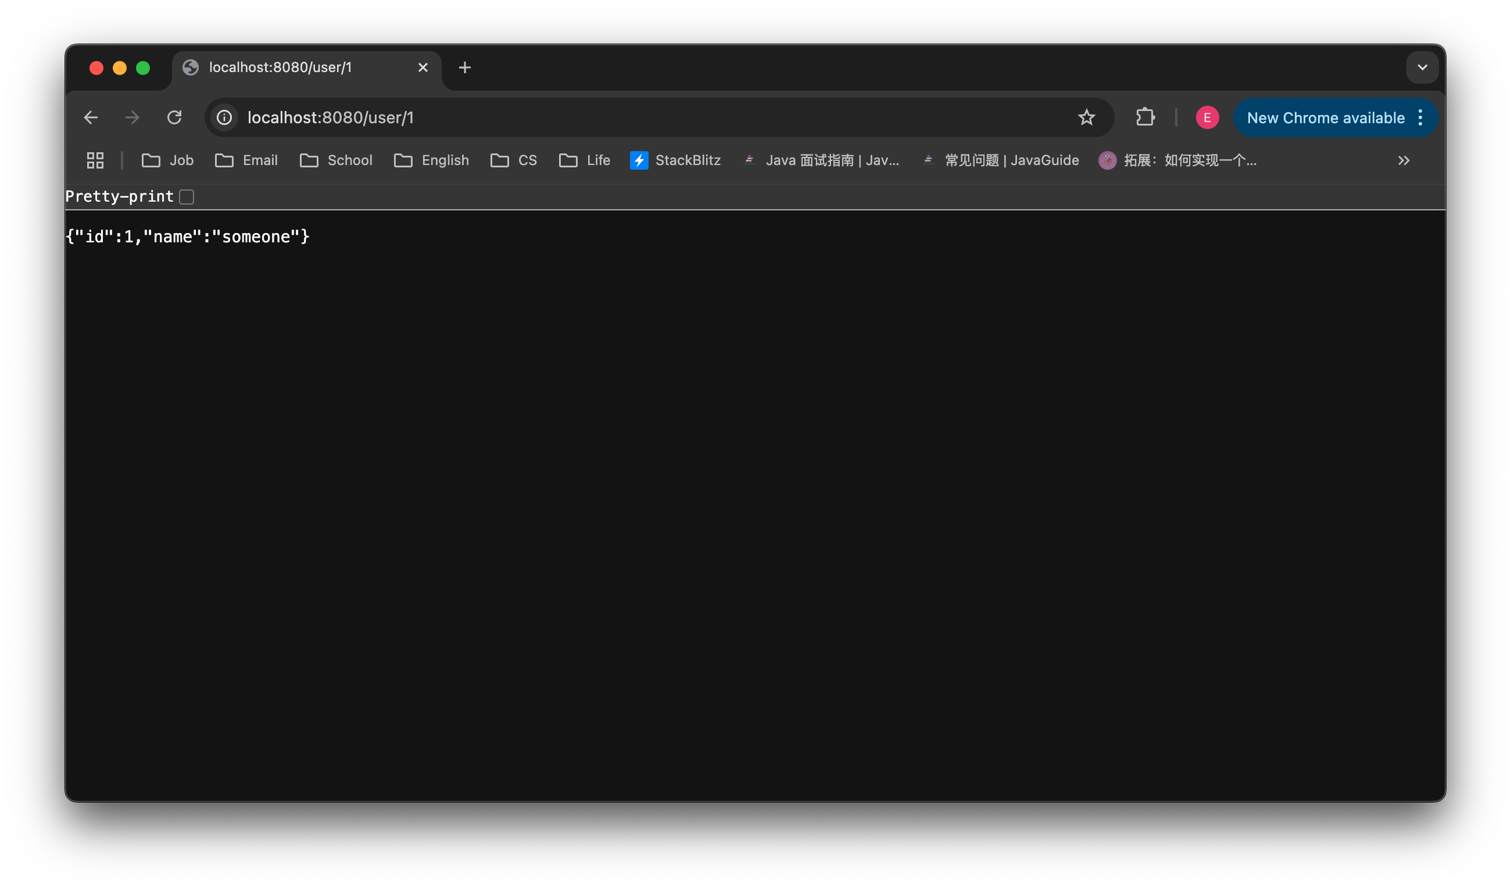
Task: Open the StackBlitz bookmark
Action: tap(675, 160)
